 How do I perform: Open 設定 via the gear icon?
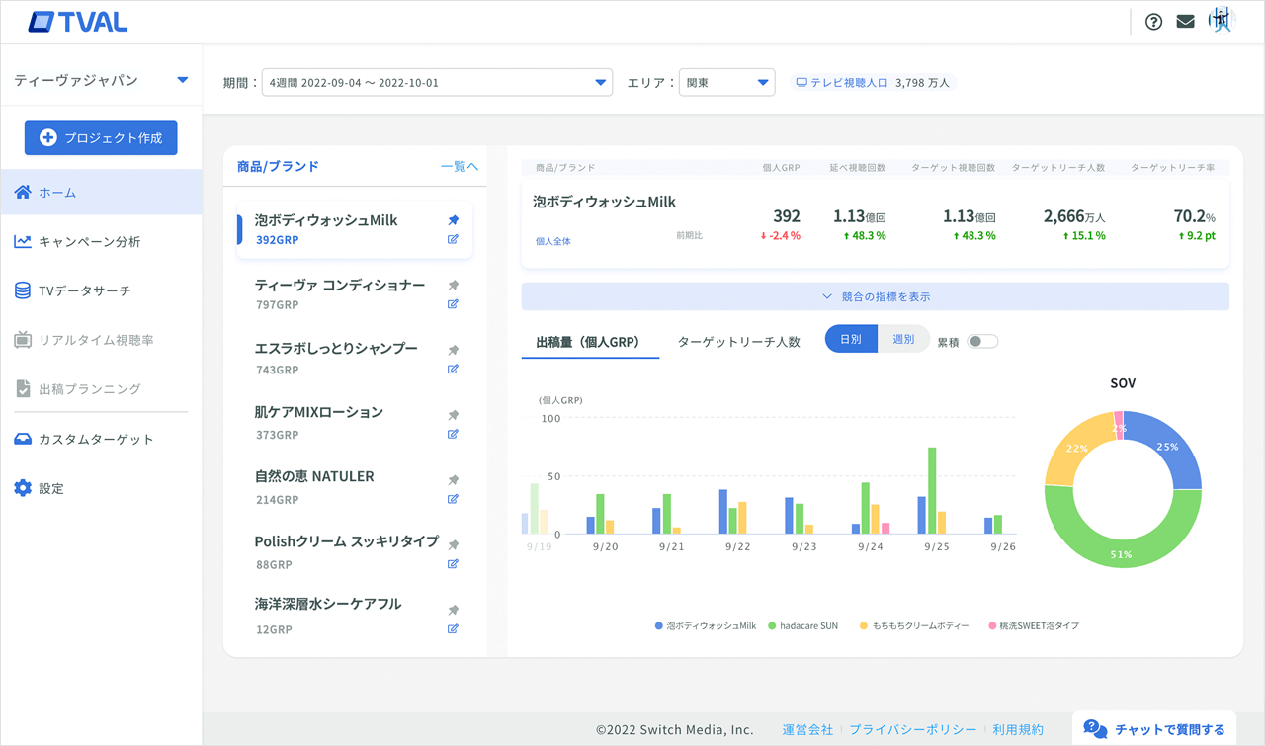click(x=22, y=487)
